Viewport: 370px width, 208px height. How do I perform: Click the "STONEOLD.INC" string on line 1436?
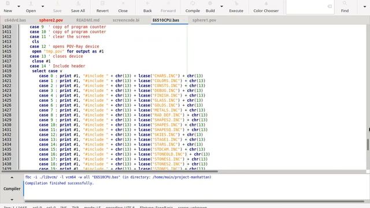(x=168, y=154)
